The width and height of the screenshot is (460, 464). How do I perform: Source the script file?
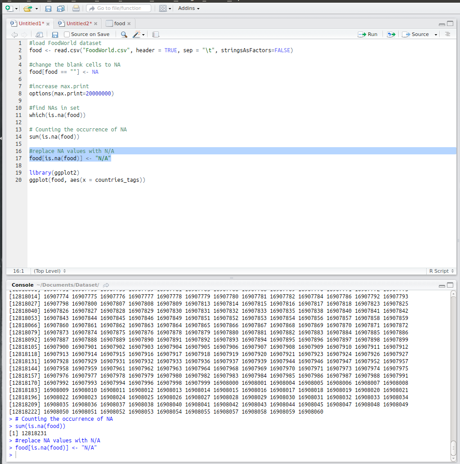[x=415, y=34]
